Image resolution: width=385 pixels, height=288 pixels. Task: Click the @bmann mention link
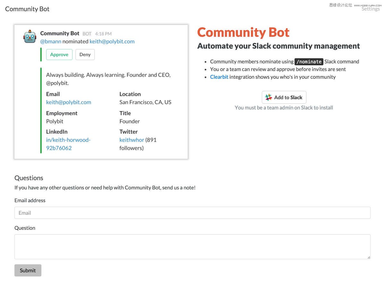pyautogui.click(x=51, y=41)
